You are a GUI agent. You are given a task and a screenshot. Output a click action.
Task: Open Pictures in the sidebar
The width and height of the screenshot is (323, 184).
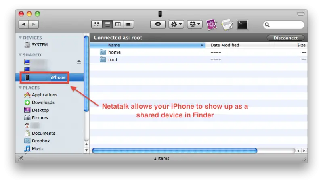(x=36, y=118)
